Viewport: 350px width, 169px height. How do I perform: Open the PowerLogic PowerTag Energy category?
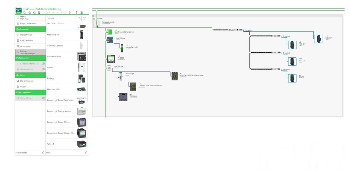(67, 100)
